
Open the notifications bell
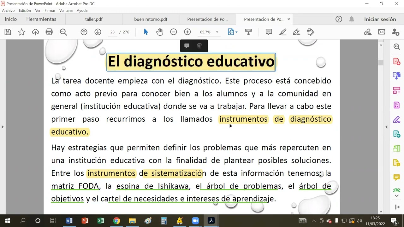point(352,19)
